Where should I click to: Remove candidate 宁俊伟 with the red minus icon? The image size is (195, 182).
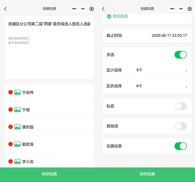(x=10, y=92)
